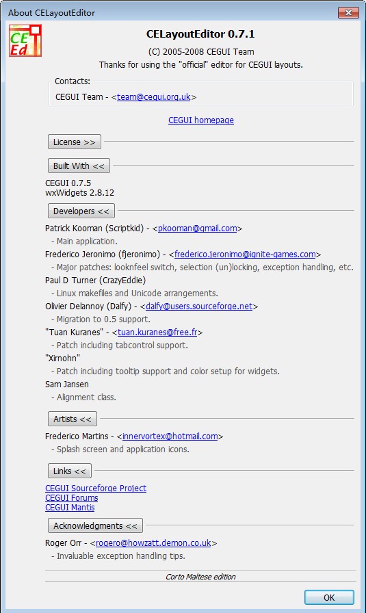Screen dimensions: 366x613
Task: Open the team@cegui.org.uk email link
Action: [154, 97]
